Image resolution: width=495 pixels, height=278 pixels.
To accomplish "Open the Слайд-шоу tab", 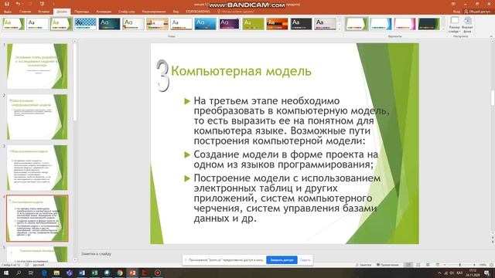I will (x=127, y=12).
